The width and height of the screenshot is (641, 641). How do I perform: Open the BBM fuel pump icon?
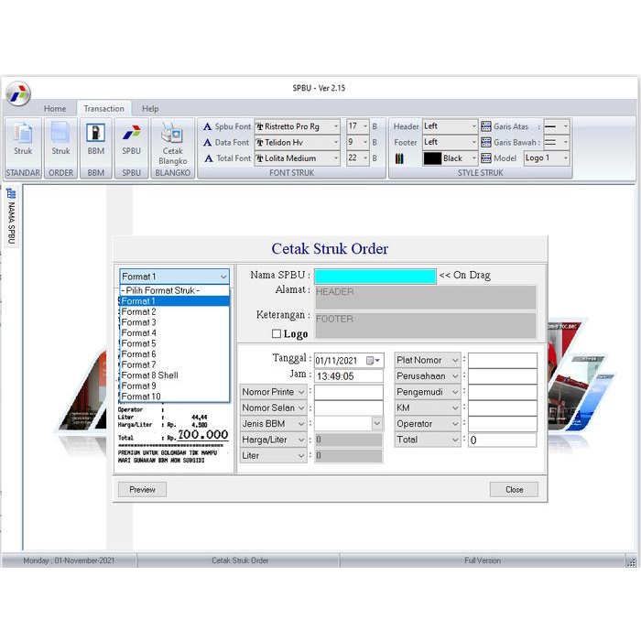[95, 133]
